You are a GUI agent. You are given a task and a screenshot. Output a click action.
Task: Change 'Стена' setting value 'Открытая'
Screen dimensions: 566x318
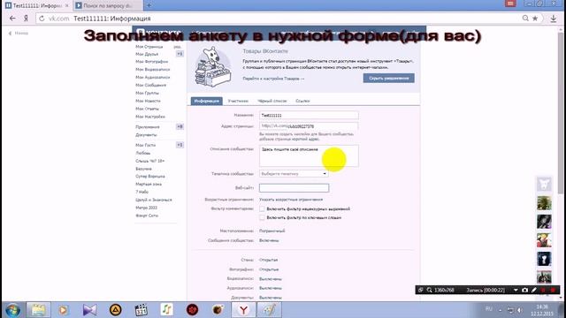click(x=269, y=260)
